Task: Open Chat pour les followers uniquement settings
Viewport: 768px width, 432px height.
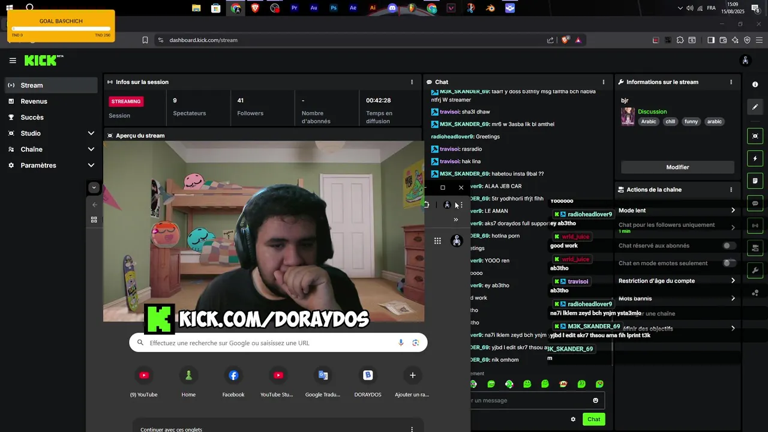Action: 677,227
